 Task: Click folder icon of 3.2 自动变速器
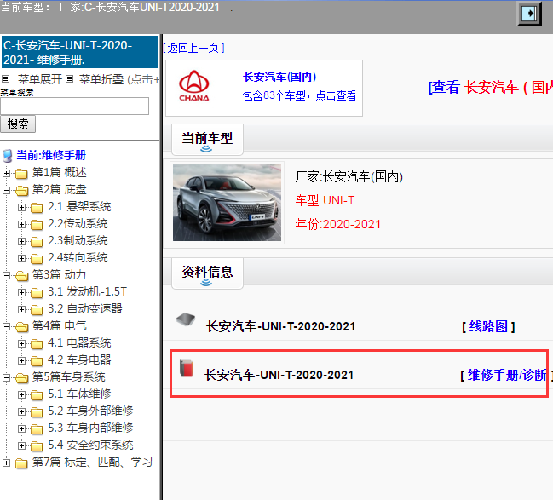(x=37, y=309)
